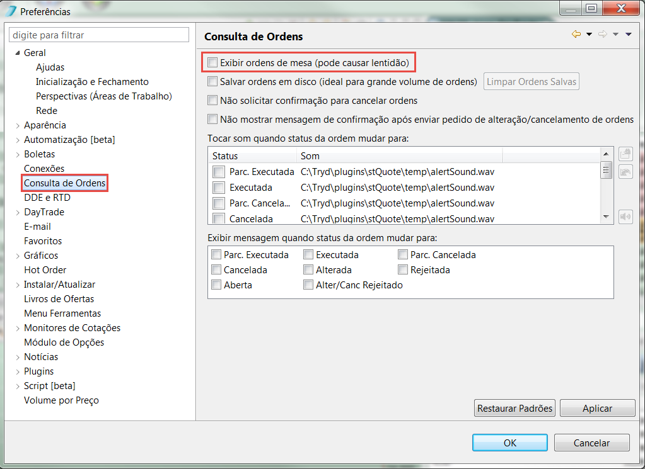Expand the Notícias tree node
This screenshot has height=469, width=645.
pos(17,358)
